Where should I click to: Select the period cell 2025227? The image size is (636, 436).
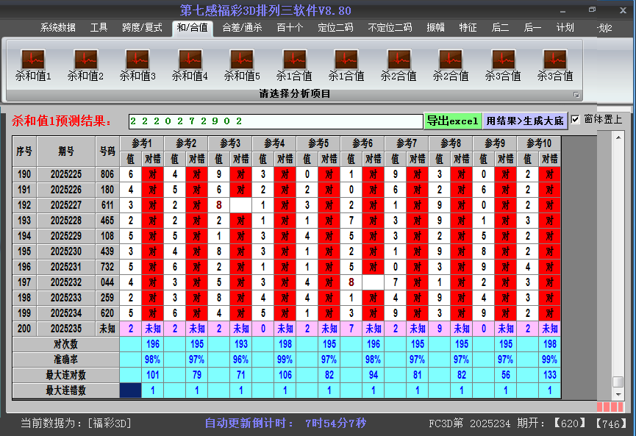click(66, 205)
